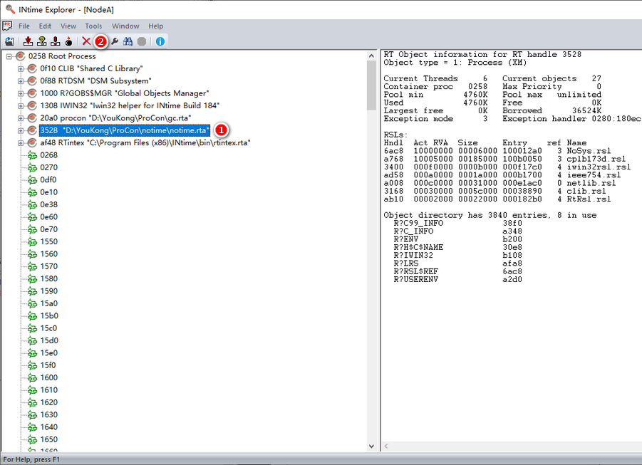This screenshot has height=465, width=642.
Task: Click the RtRsl.rsl entry in RSLs list
Action: coord(589,199)
